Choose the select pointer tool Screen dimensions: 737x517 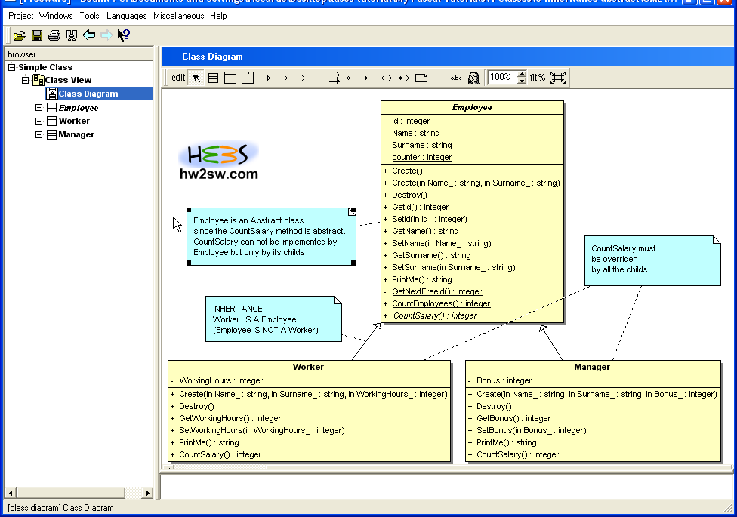(196, 78)
